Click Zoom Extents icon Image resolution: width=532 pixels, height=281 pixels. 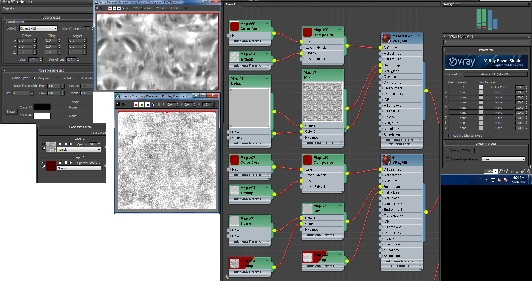coord(517,171)
